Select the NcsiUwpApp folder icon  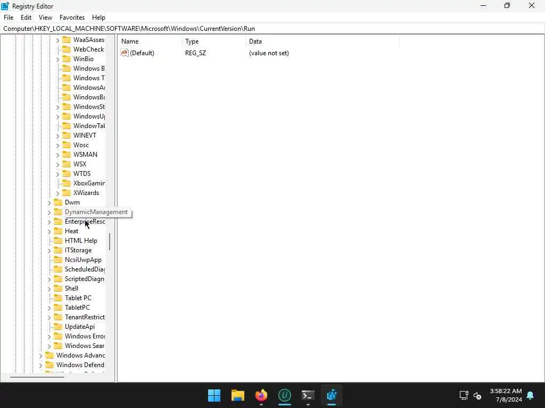[x=58, y=260]
